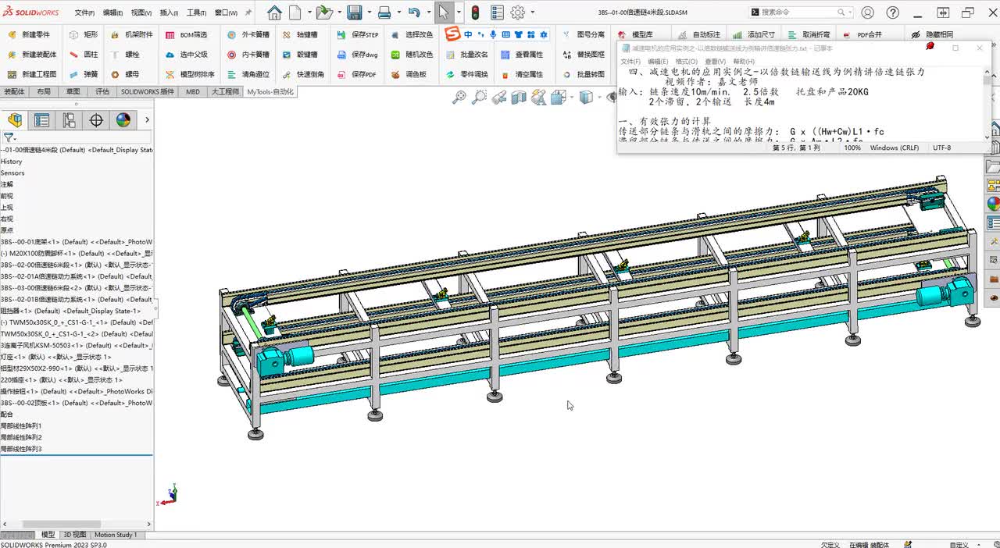Click the Print icon
Screen dimensions: 1000x548
click(384, 12)
